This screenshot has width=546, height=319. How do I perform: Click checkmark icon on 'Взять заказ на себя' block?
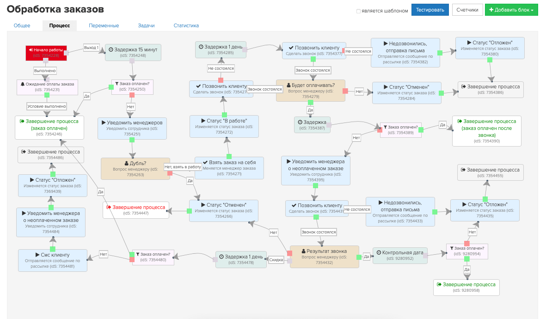point(205,163)
